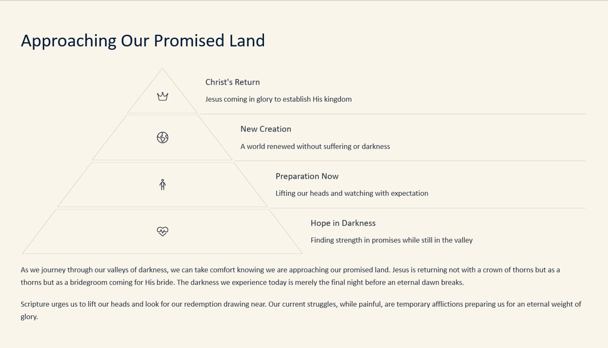Click 'A world renewed without suffering or darkness'
This screenshot has width=608, height=348.
(x=315, y=147)
